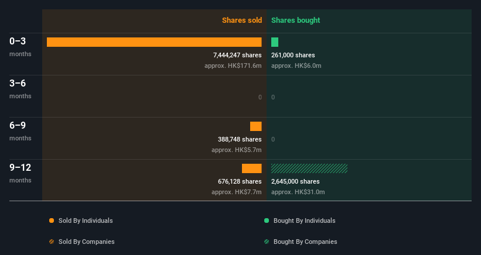Image resolution: width=481 pixels, height=255 pixels.
Task: Click the green 0–3 months shares bought bar
Action: click(x=275, y=42)
